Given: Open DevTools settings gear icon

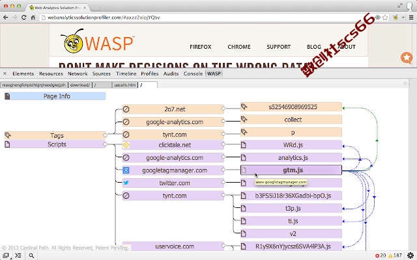Looking at the screenshot, I should coord(410,255).
